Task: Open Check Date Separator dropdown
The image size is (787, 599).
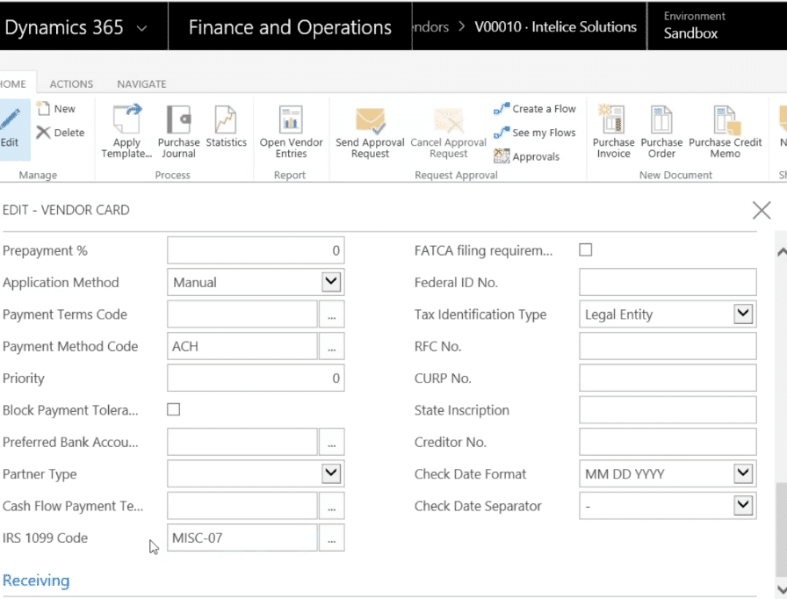Action: 743,505
